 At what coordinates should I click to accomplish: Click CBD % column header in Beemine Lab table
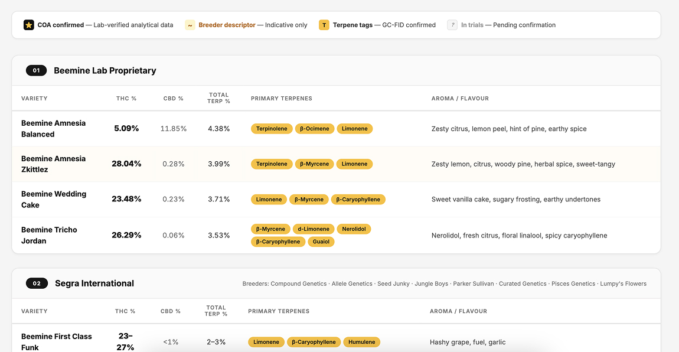click(173, 99)
